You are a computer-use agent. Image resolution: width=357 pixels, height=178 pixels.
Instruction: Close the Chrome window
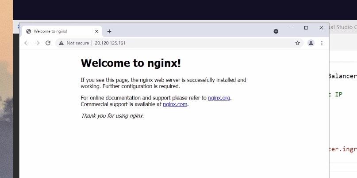pos(321,28)
